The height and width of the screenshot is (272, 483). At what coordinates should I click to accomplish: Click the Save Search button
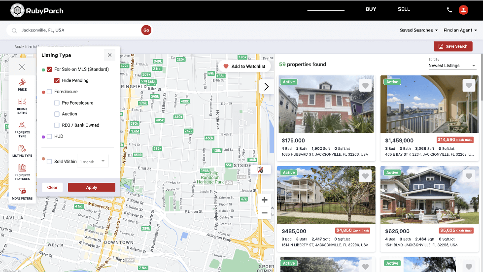453,46
